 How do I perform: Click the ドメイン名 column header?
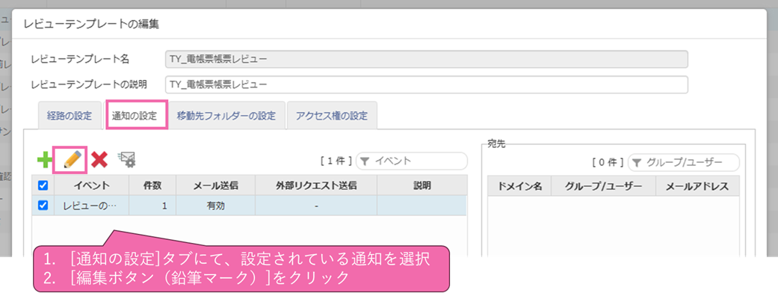click(x=519, y=186)
